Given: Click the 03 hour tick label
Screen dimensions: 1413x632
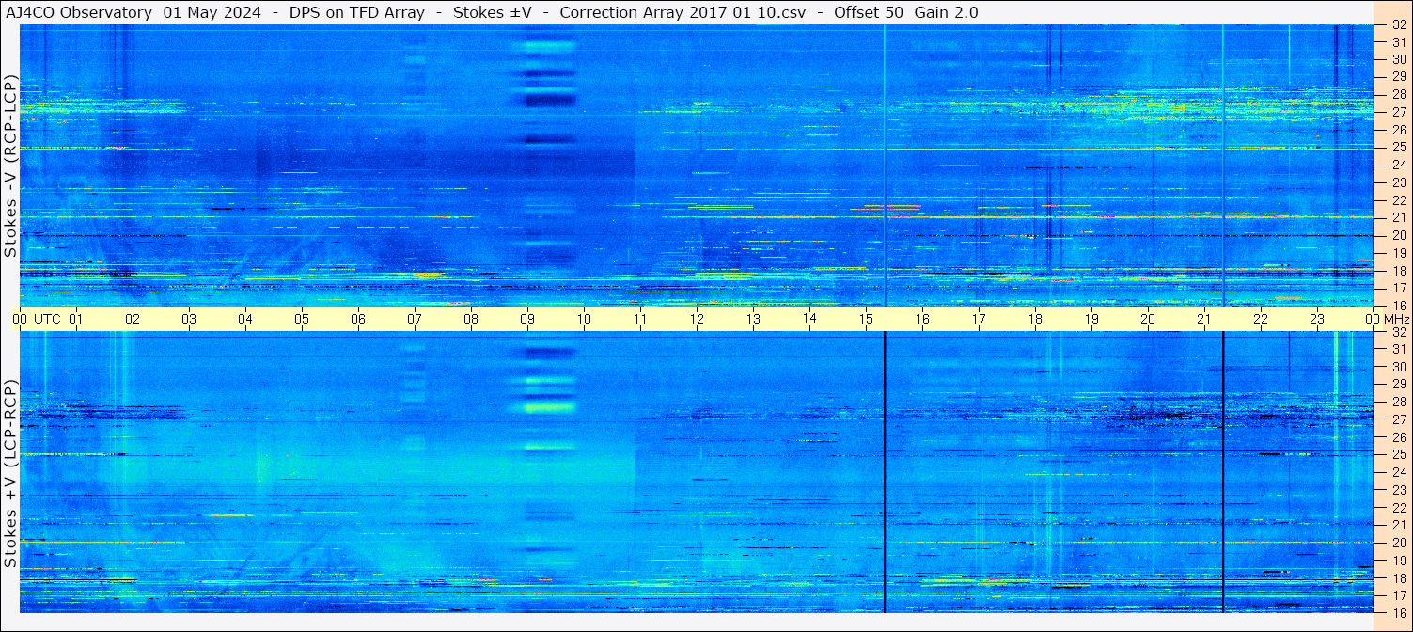Looking at the screenshot, I should pyautogui.click(x=189, y=319).
